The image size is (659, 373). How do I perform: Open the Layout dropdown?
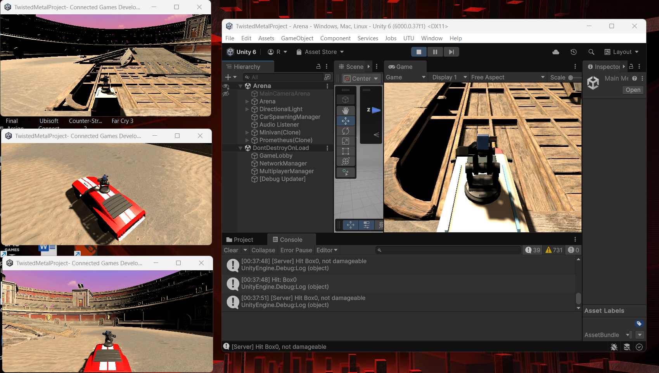(621, 52)
